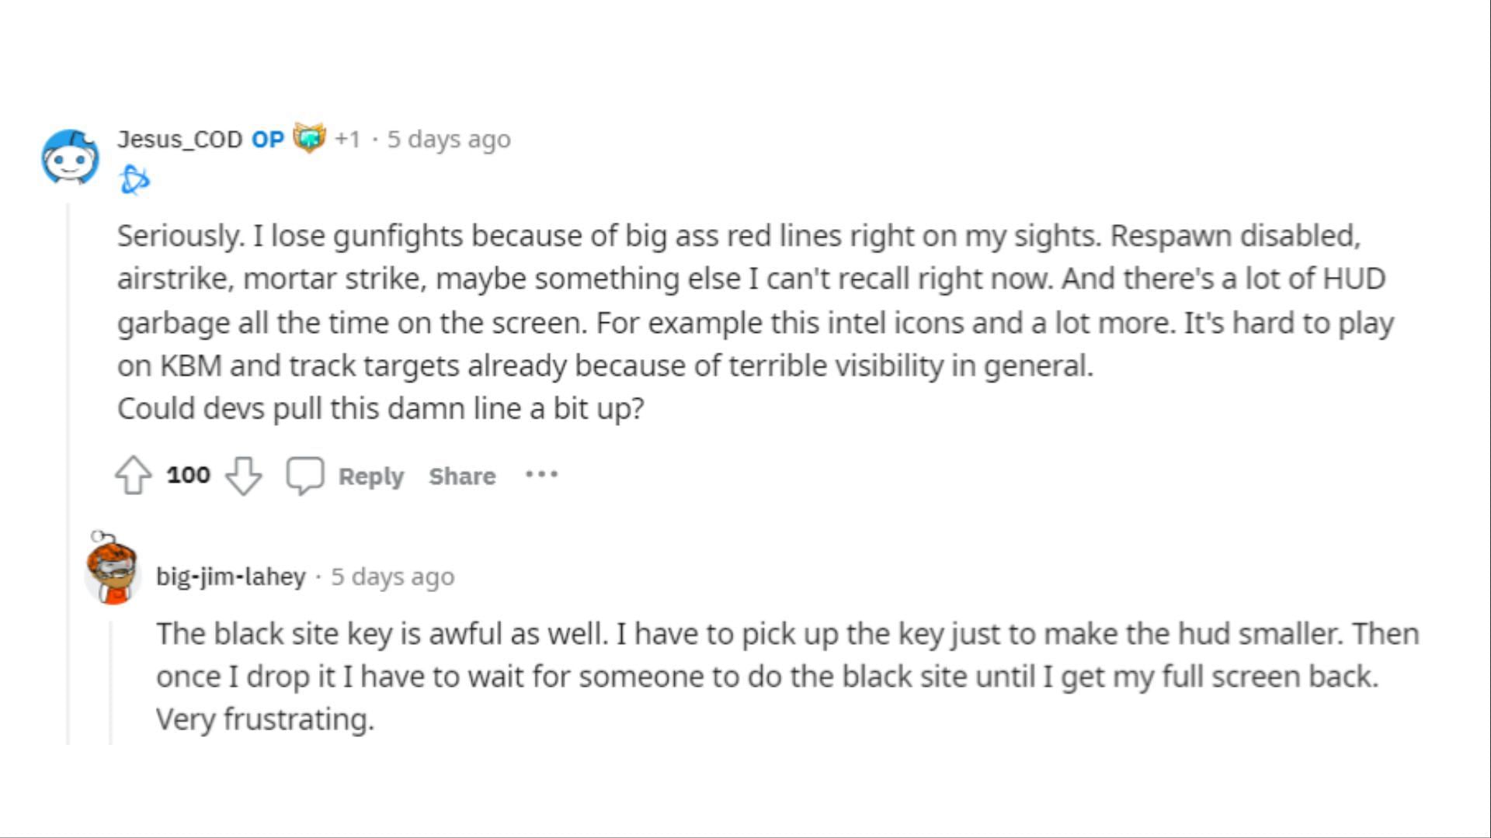Viewport: 1491px width, 838px height.
Task: Click the downvote arrow on Jesus_COD post
Action: click(243, 476)
